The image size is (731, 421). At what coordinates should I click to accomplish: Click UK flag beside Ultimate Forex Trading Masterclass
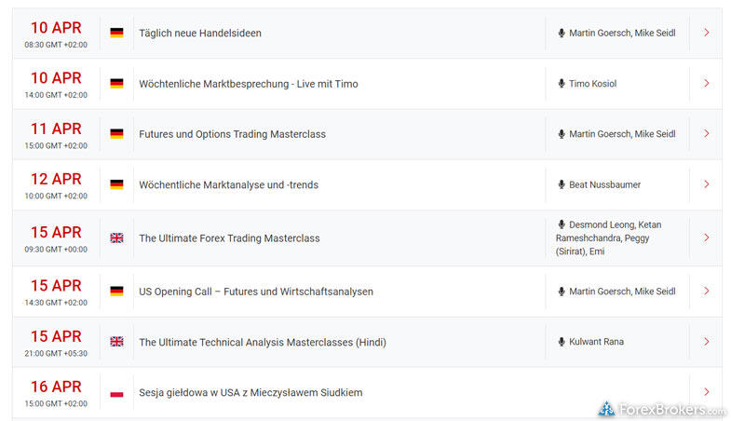(116, 238)
